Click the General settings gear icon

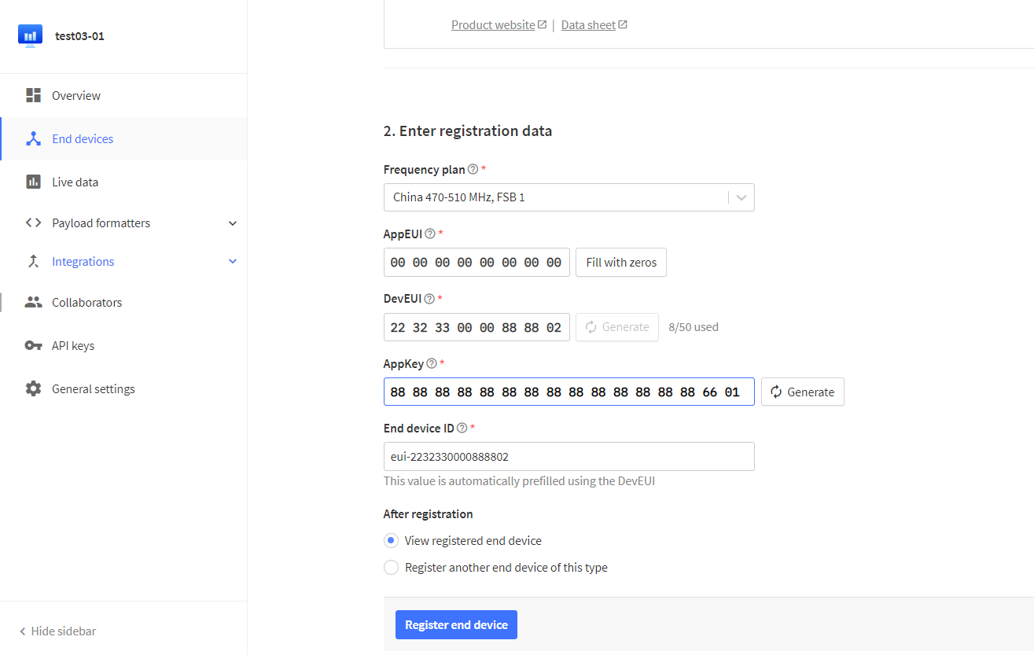coord(33,389)
